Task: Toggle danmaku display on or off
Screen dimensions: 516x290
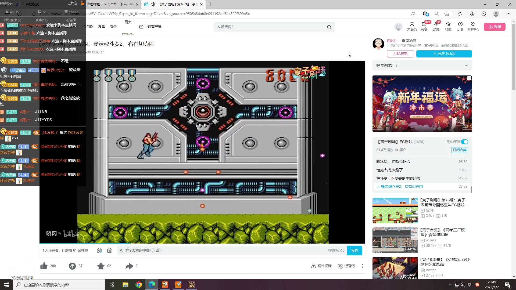Action: pyautogui.click(x=99, y=250)
